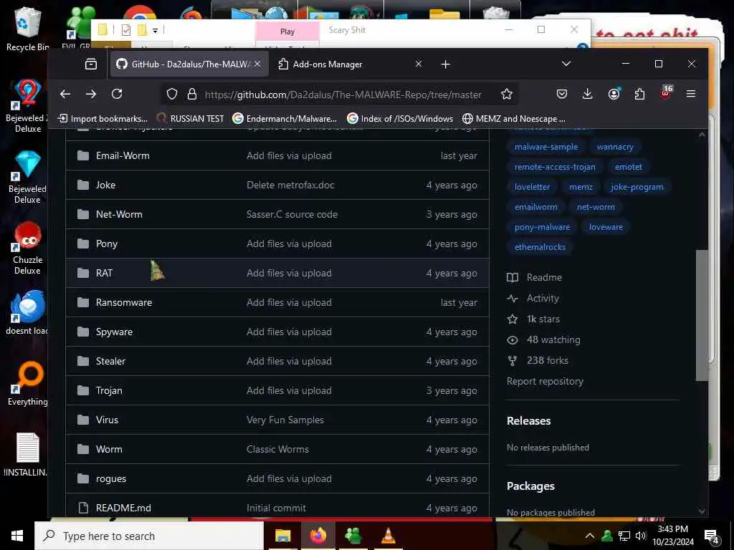Click the taskbar search box

(149, 536)
